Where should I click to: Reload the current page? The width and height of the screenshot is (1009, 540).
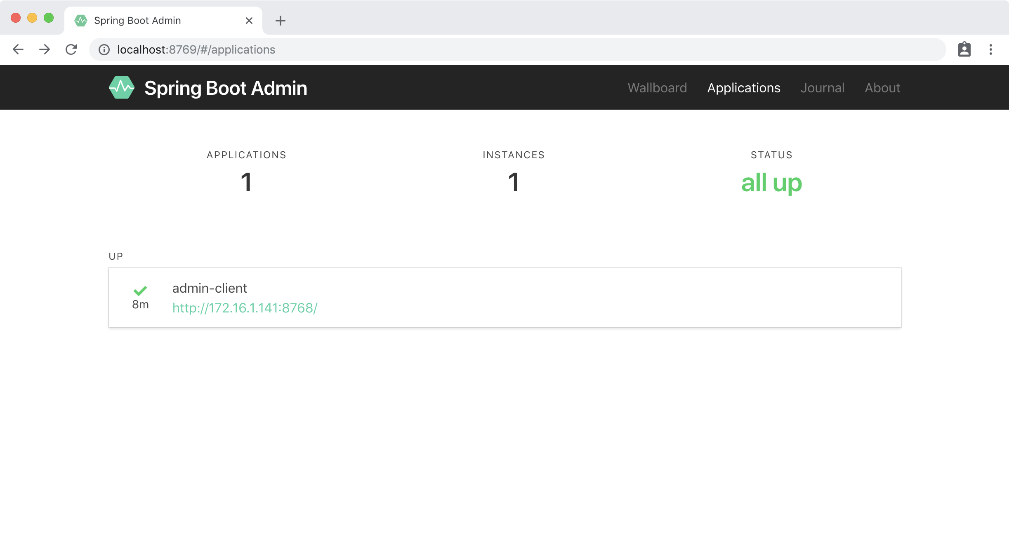coord(71,49)
